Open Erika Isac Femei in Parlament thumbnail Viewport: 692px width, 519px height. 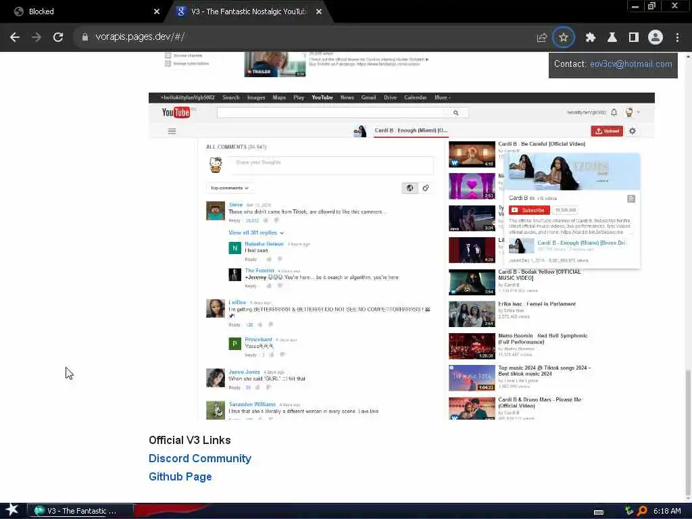(472, 314)
